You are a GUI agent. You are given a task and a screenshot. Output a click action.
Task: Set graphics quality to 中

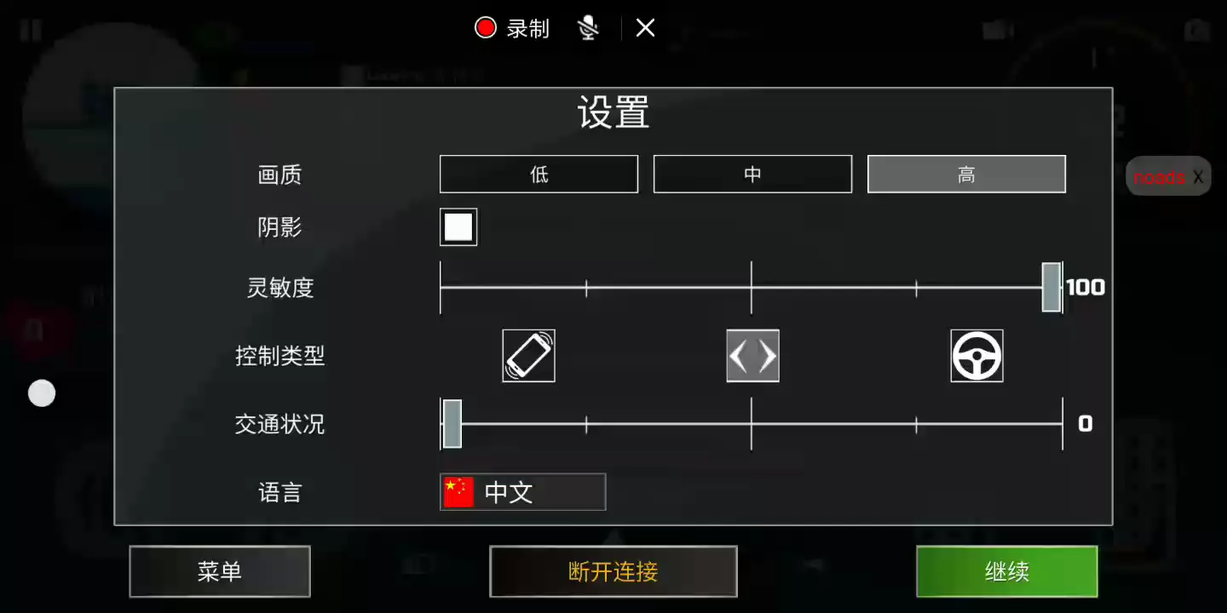tap(752, 175)
